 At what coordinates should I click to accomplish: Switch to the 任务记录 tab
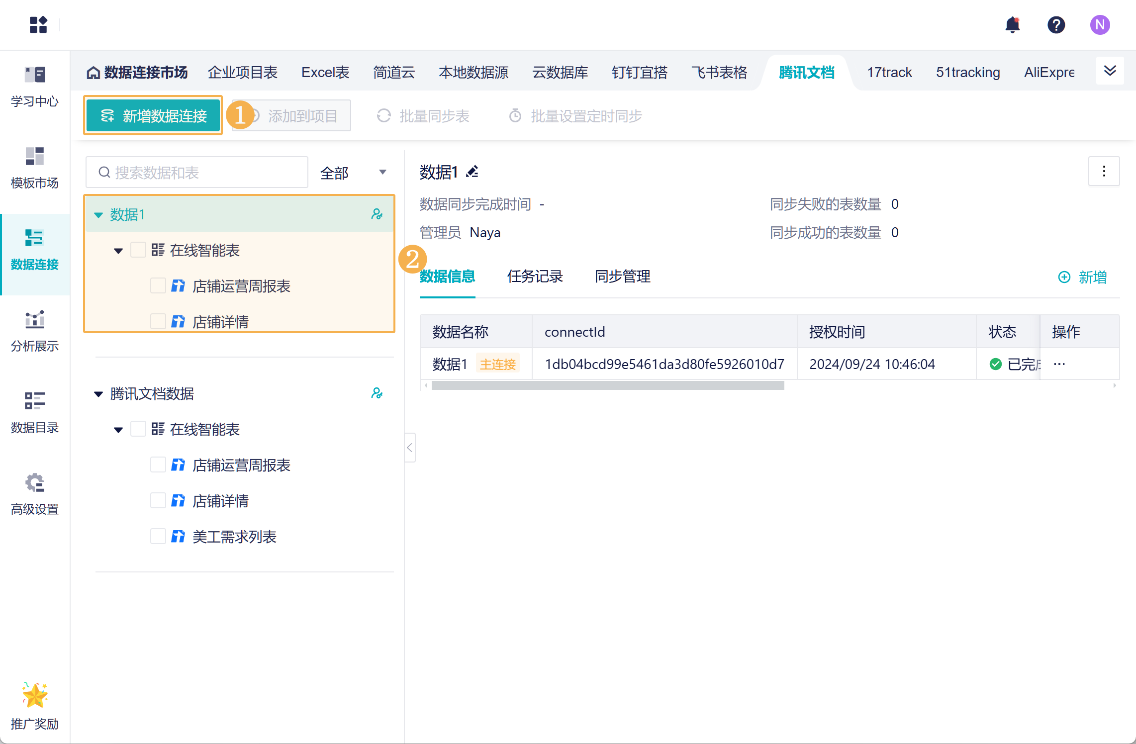535,277
